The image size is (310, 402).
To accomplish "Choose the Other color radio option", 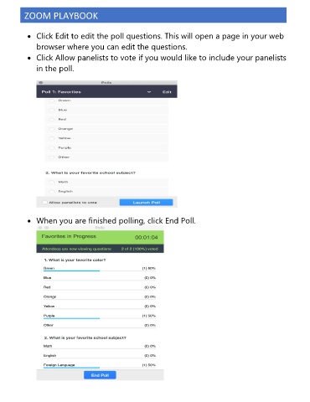I will 52,157.
